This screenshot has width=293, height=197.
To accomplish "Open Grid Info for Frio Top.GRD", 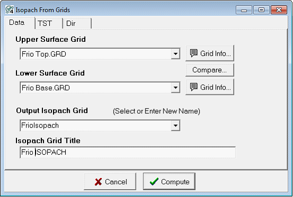I will [210, 53].
